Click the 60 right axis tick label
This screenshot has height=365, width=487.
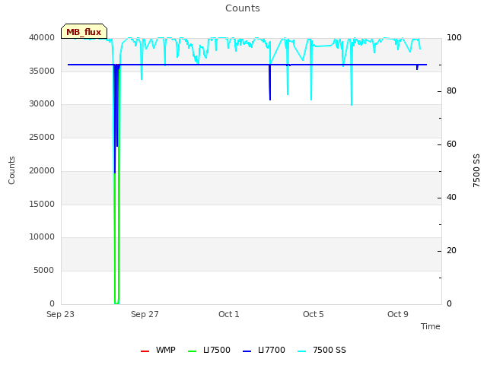(x=451, y=144)
